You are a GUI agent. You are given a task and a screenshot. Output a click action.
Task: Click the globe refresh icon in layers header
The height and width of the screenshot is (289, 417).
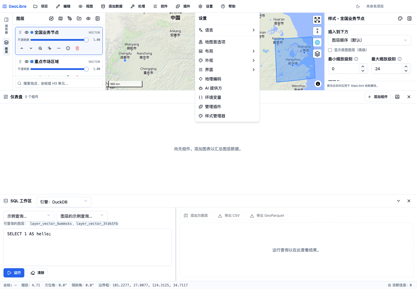pos(51,18)
